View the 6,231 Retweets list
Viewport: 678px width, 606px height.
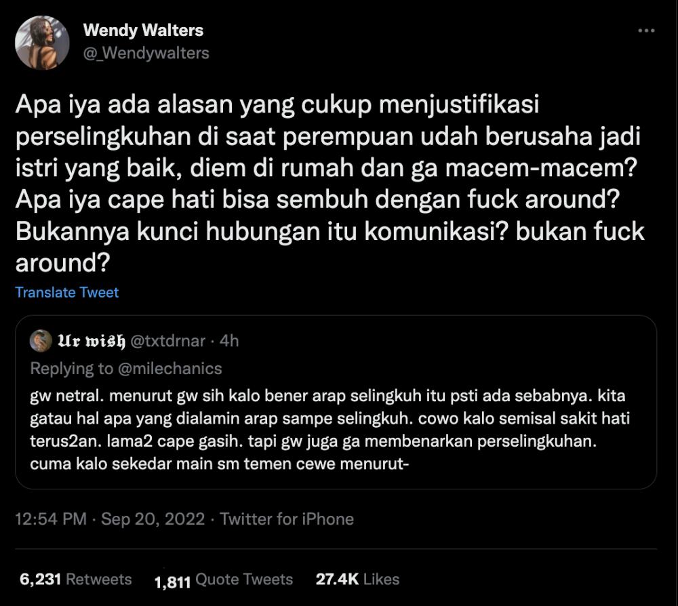pyautogui.click(x=76, y=579)
